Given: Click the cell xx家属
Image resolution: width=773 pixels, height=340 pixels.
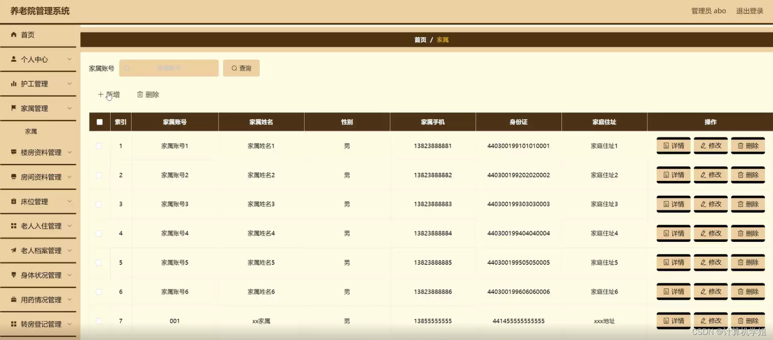Looking at the screenshot, I should click(x=261, y=321).
